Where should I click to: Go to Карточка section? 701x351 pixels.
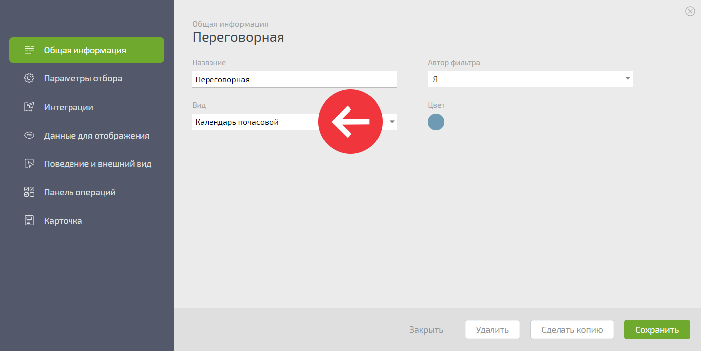point(87,220)
